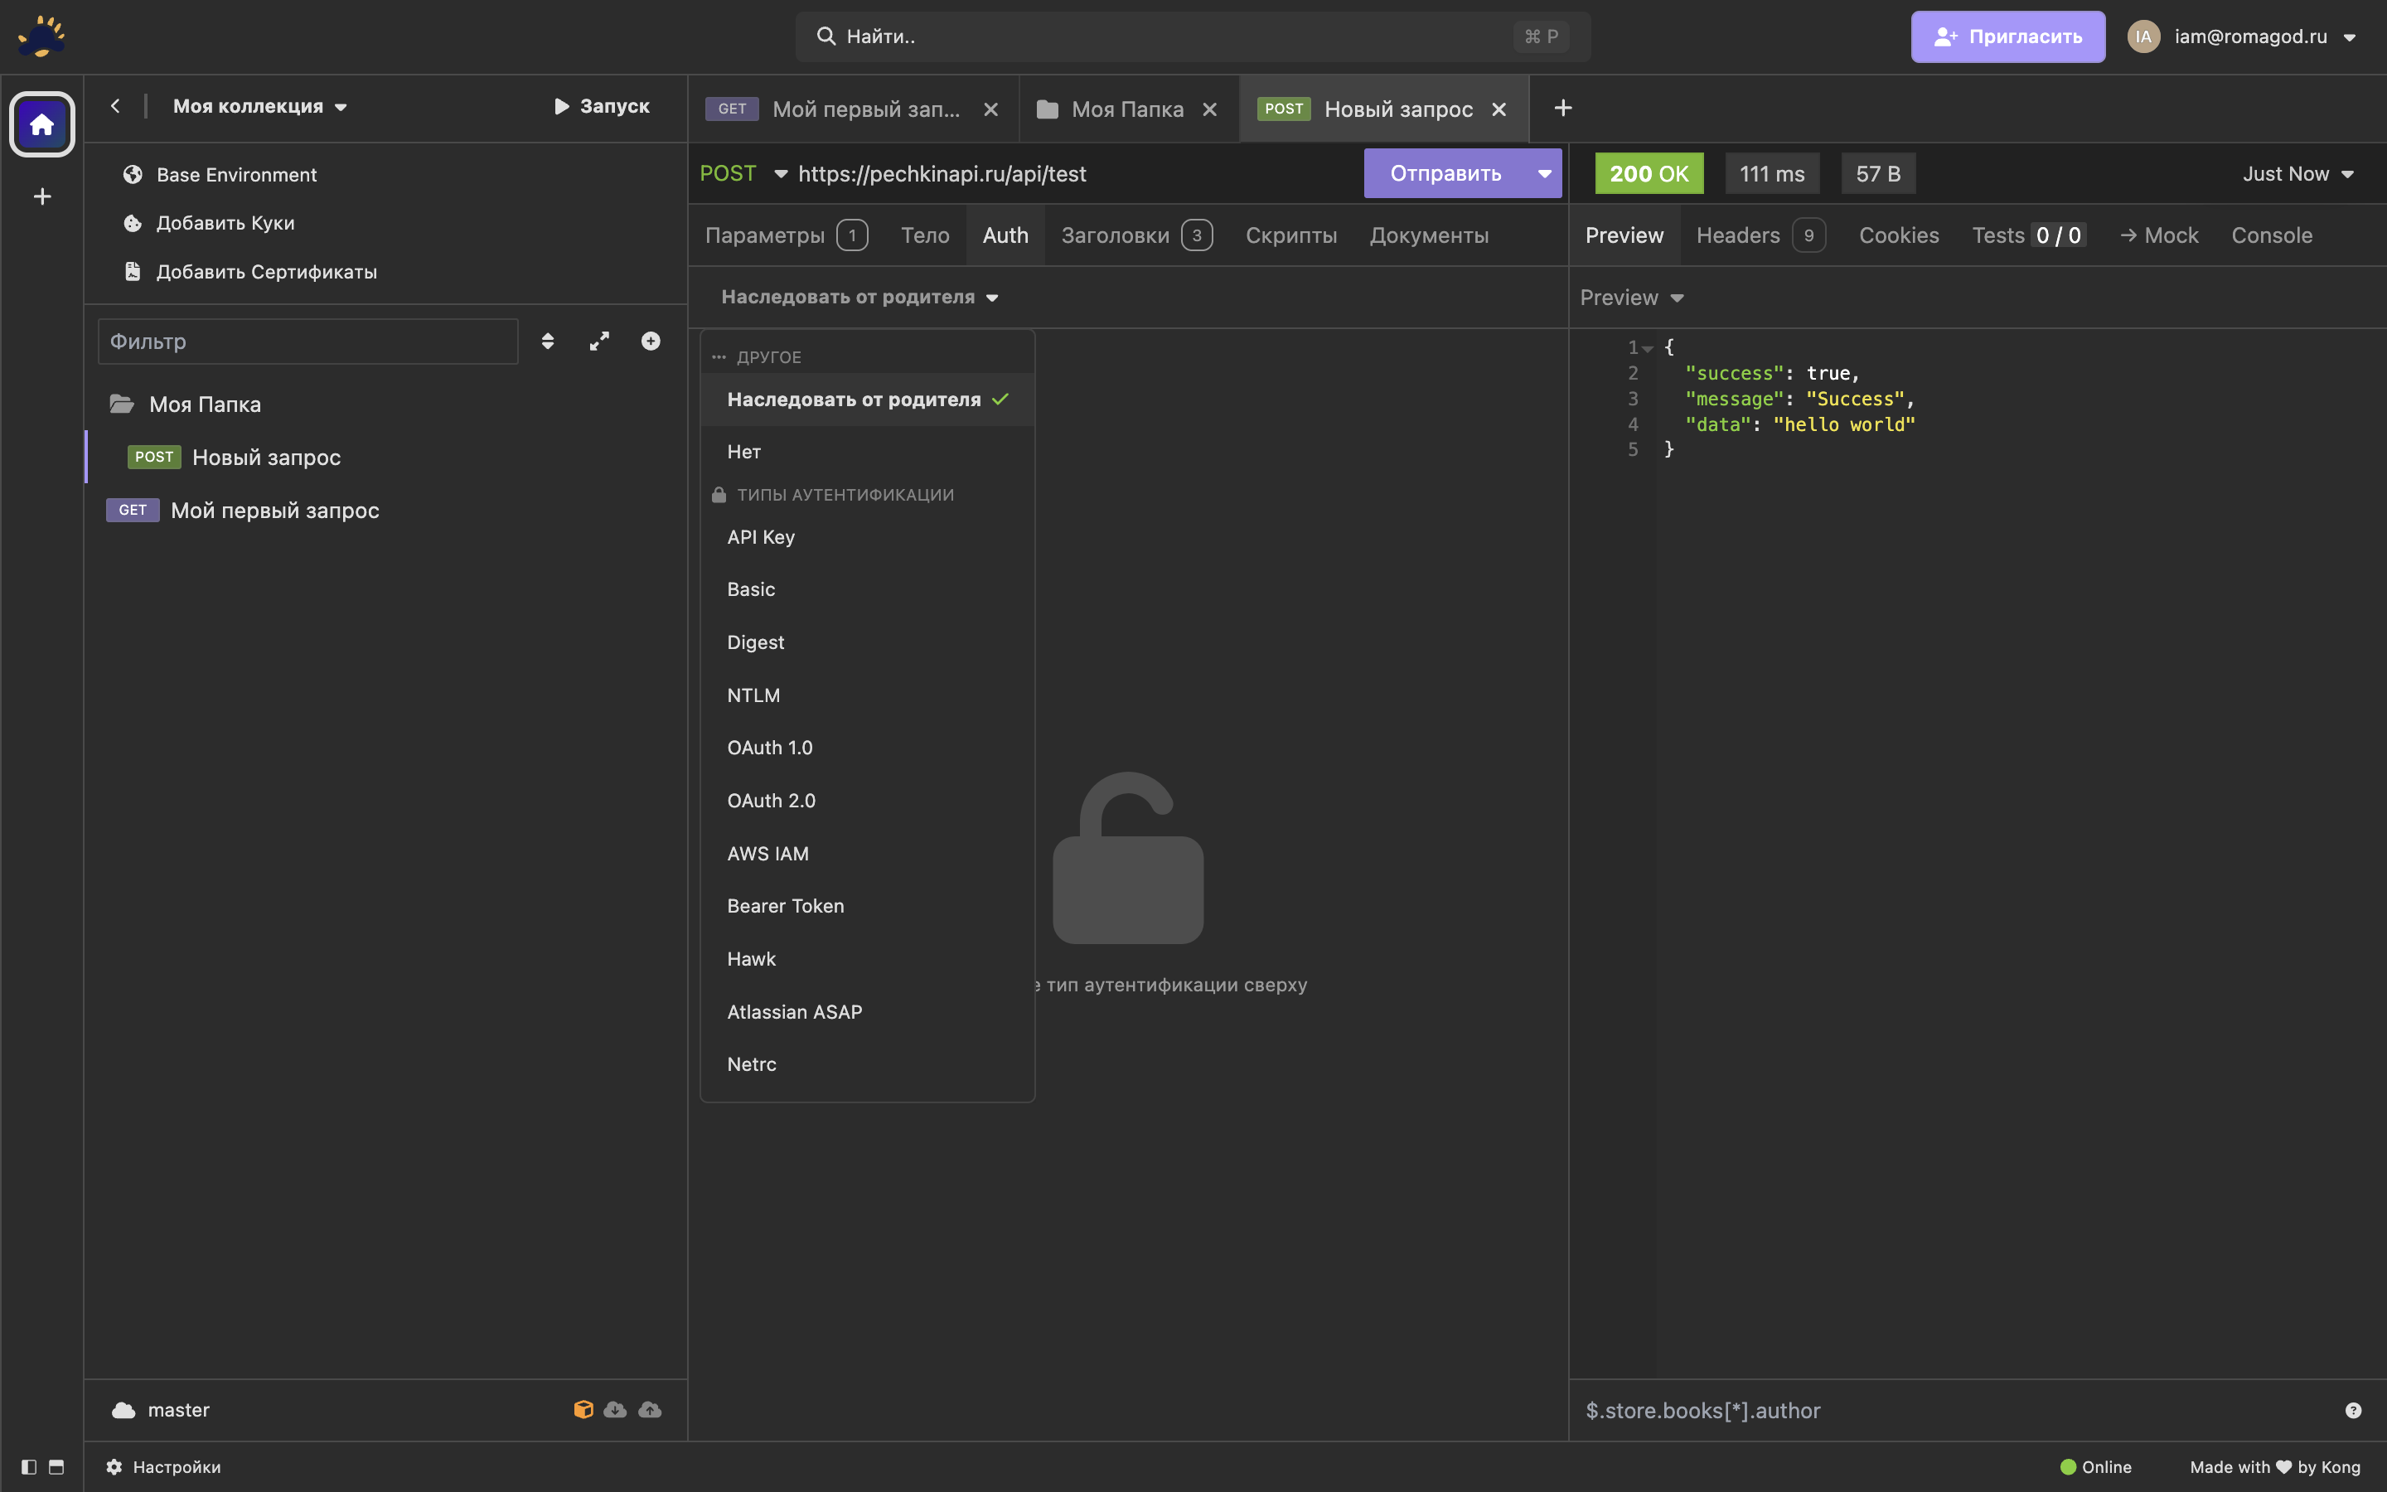Toggle left sidebar panel visibility icon

tap(29, 1466)
